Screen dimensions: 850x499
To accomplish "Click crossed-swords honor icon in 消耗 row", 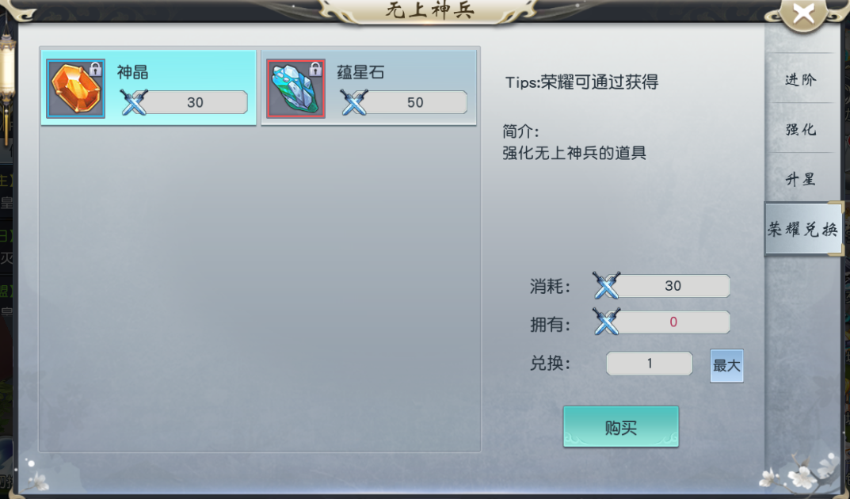I will pos(606,285).
